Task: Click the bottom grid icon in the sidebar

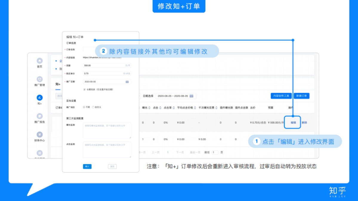Action: point(39,153)
